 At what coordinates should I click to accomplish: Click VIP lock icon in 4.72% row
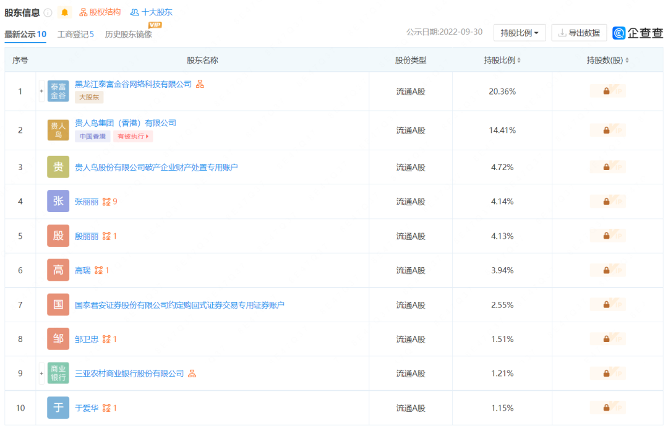click(607, 167)
